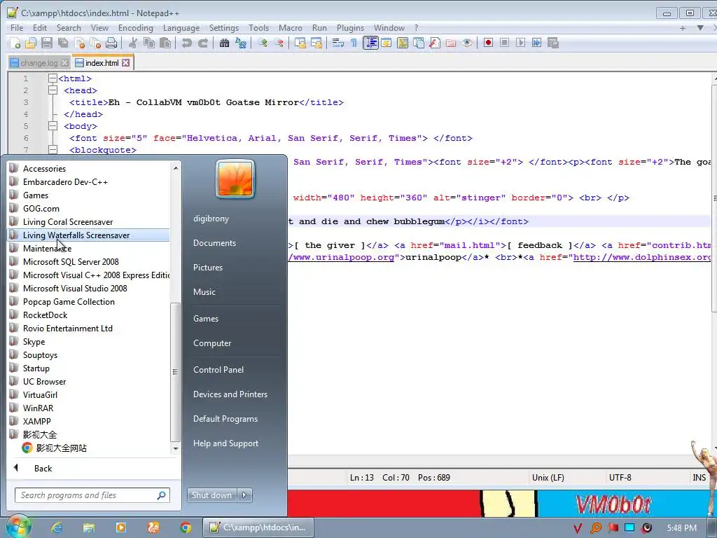The image size is (717, 538).
Task: Click the Paste toolbar icon
Action: coord(165,43)
